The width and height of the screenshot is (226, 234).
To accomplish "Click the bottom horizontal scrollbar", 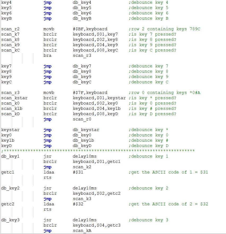I will pyautogui.click(x=113, y=233).
